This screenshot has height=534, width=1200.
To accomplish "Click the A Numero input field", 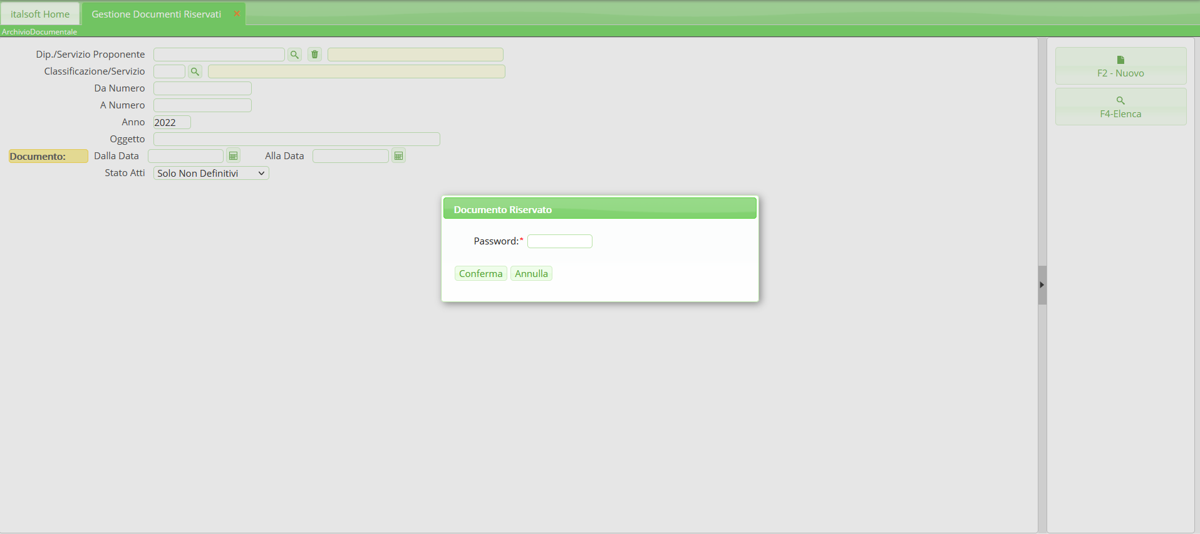I will click(202, 105).
